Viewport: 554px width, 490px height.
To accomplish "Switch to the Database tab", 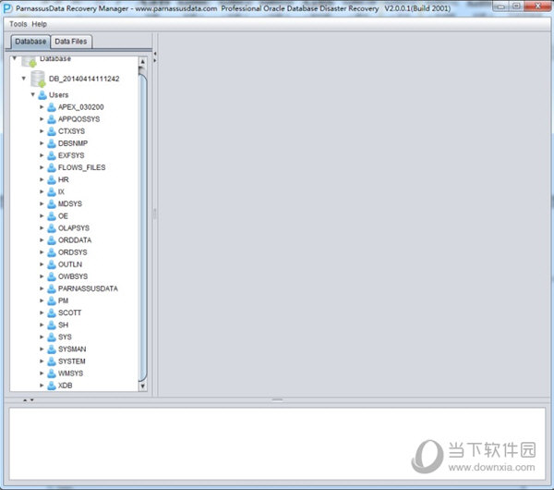I will (x=30, y=42).
